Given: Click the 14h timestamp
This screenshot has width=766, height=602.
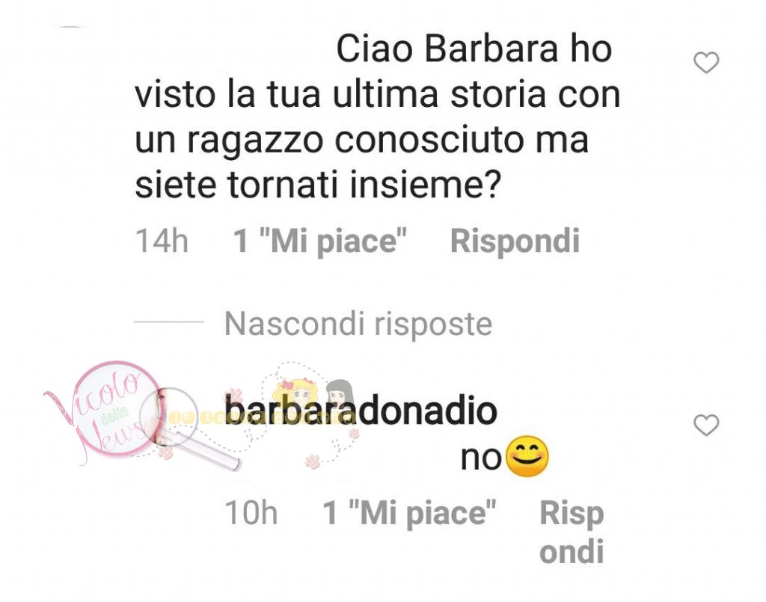Looking at the screenshot, I should [162, 242].
